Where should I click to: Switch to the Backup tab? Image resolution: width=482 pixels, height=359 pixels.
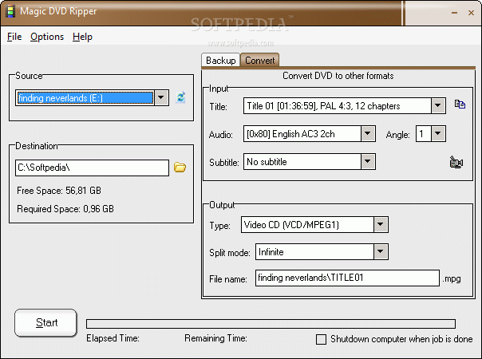pyautogui.click(x=221, y=61)
